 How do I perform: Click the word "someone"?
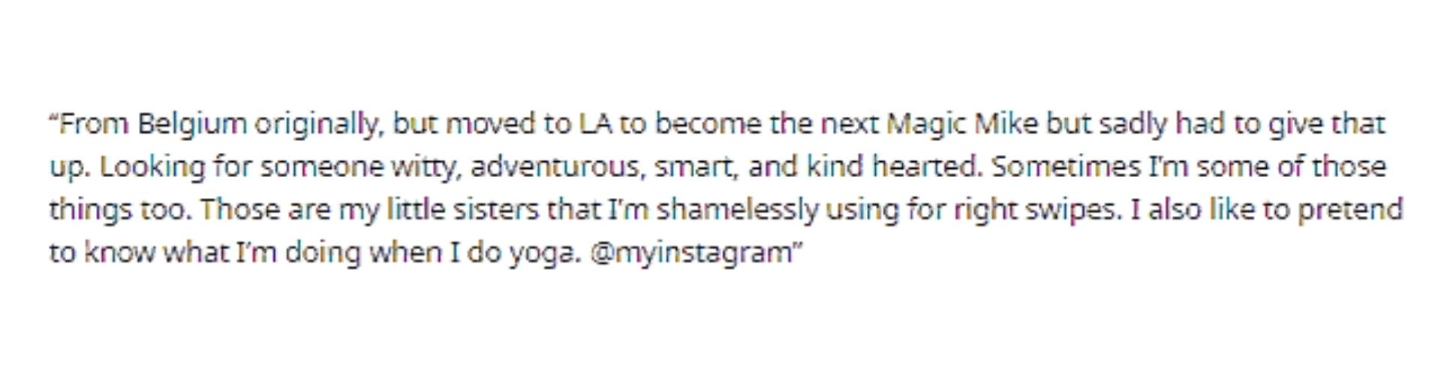[322, 166]
